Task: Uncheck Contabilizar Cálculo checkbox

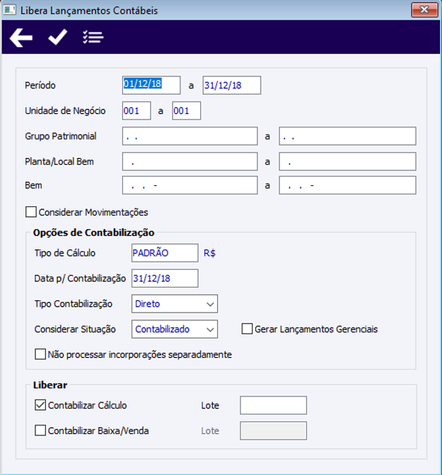Action: (40, 405)
